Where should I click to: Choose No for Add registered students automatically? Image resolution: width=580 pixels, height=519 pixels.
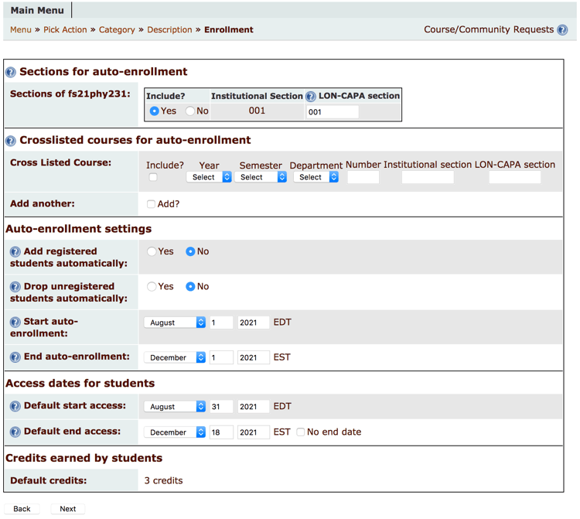(190, 251)
